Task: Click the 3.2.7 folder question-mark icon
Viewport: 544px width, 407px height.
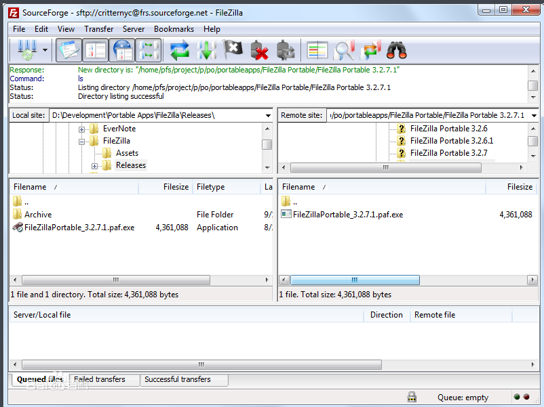Action: (402, 153)
